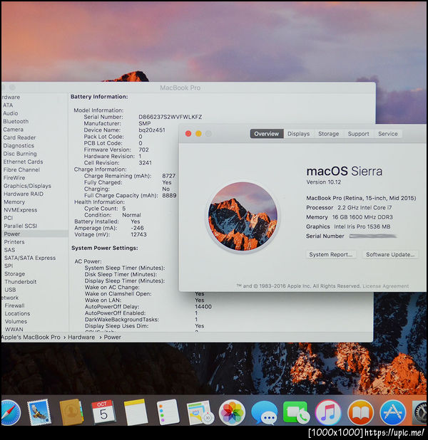This screenshot has height=440, width=428.
Task: Click Full Charge Capacity value 8889
Action: click(169, 196)
